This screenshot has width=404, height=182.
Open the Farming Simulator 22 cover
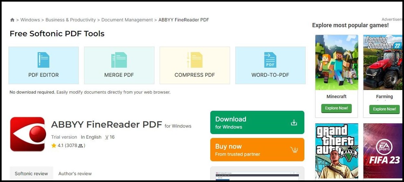click(x=383, y=63)
